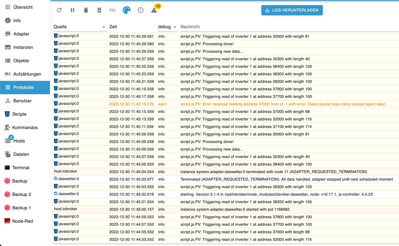
Task: Click the daswetter.0 source at 11:45:03.977
Action: [66, 179]
